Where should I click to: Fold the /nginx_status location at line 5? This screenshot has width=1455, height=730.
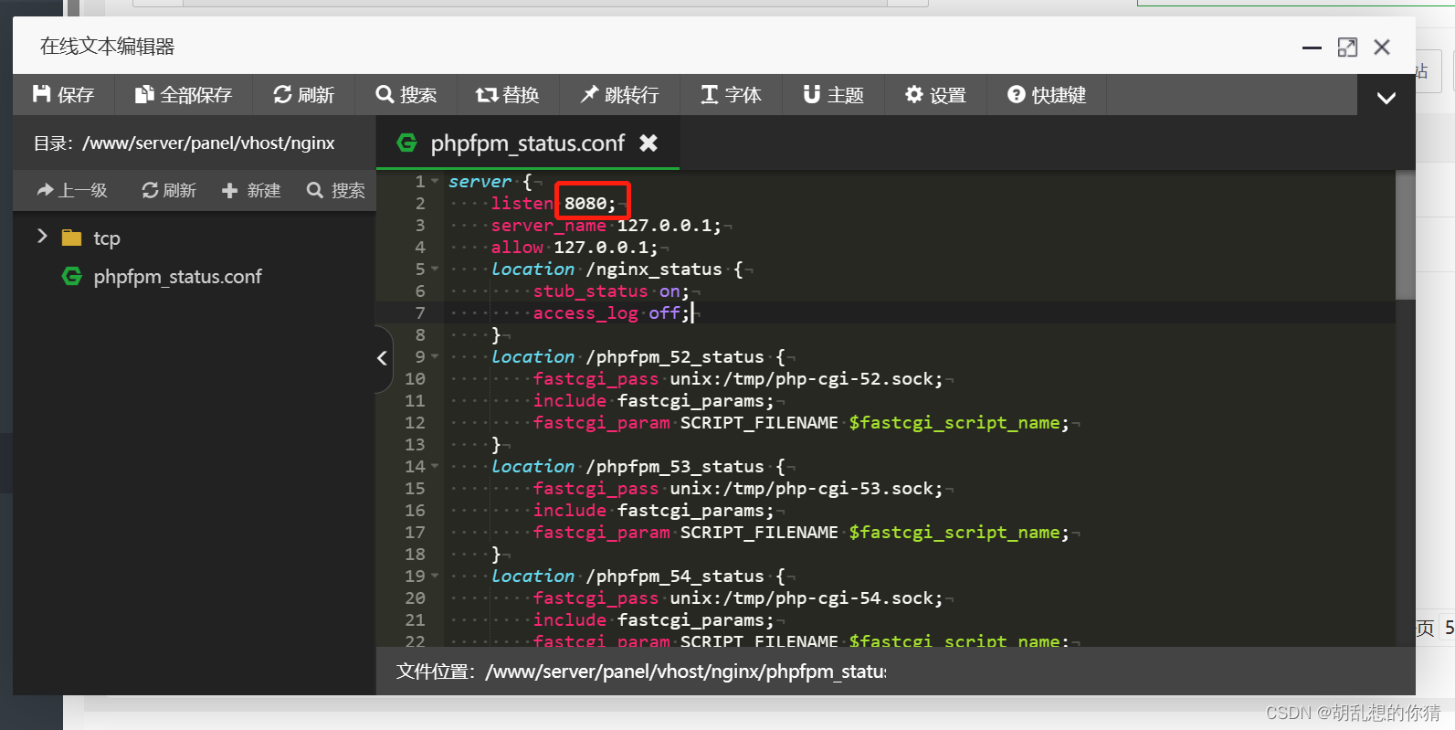(435, 270)
